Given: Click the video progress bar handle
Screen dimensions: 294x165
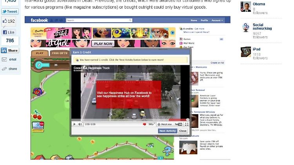Looking at the screenshot, I should coord(187,120).
